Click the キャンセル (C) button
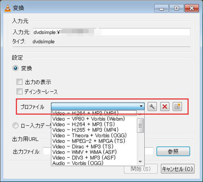The width and height of the screenshot is (203, 182). pos(178,169)
